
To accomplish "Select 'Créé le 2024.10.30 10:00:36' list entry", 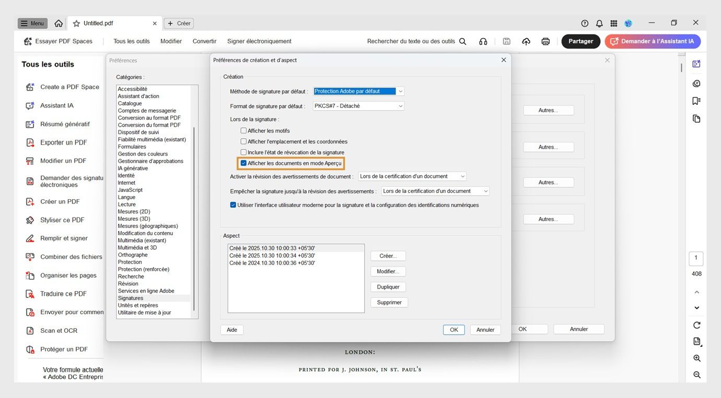I will pyautogui.click(x=274, y=263).
